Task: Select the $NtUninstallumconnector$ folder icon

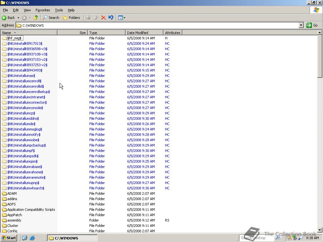Action: point(4,102)
